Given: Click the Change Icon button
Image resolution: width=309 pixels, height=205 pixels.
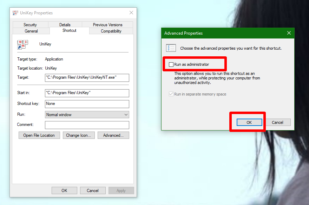Looking at the screenshot, I should tap(79, 135).
